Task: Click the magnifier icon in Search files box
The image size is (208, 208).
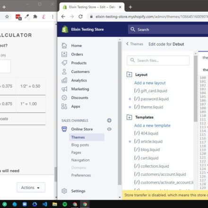Action: [x=132, y=61]
